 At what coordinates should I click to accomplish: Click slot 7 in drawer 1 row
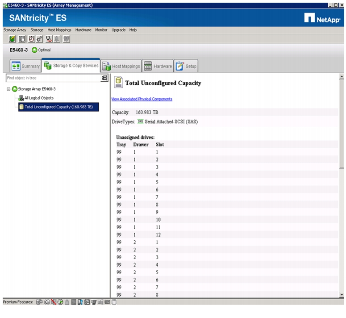pyautogui.click(x=157, y=197)
